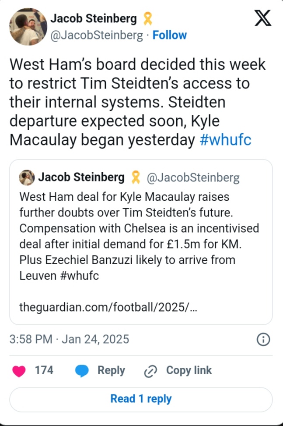This screenshot has height=426, width=283.
Task: Follow Jacob Steinberg
Action: [x=169, y=35]
